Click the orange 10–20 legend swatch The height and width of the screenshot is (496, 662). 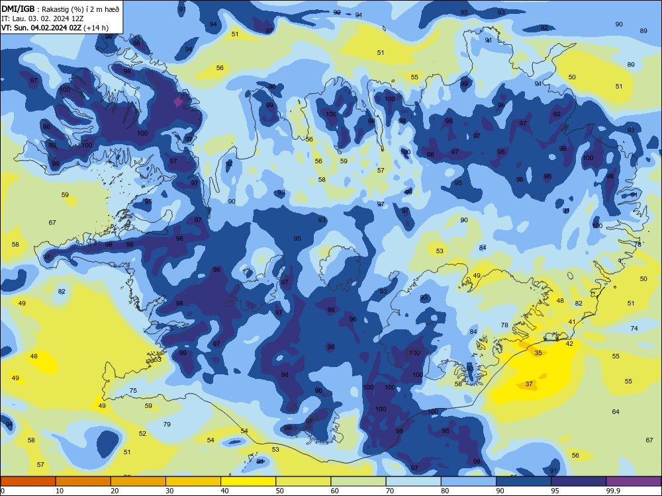83,481
